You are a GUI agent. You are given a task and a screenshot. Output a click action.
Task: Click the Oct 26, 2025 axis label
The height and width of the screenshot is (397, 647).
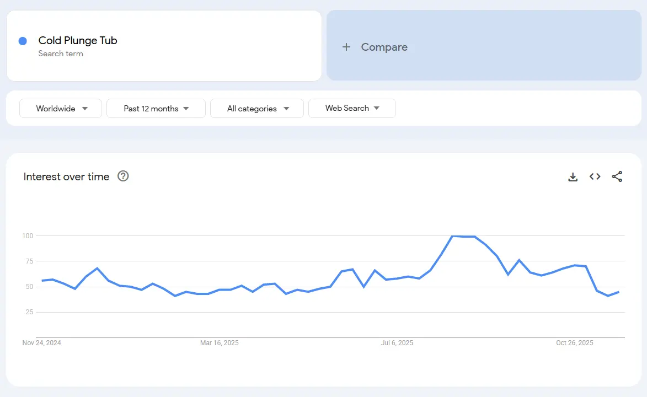[x=574, y=342]
